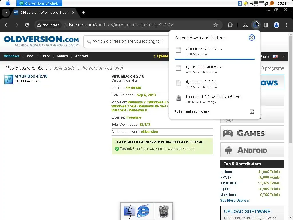293x220 pixels.
Task: Click the yellow shield tray icon
Action: coord(246,3)
